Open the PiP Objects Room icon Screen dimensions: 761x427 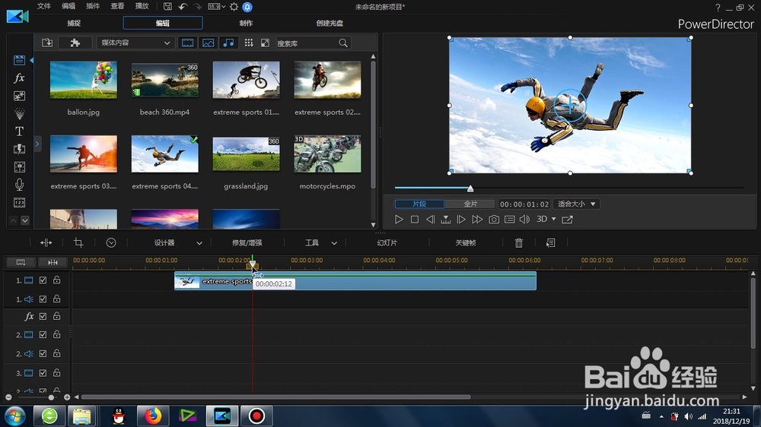[20, 96]
